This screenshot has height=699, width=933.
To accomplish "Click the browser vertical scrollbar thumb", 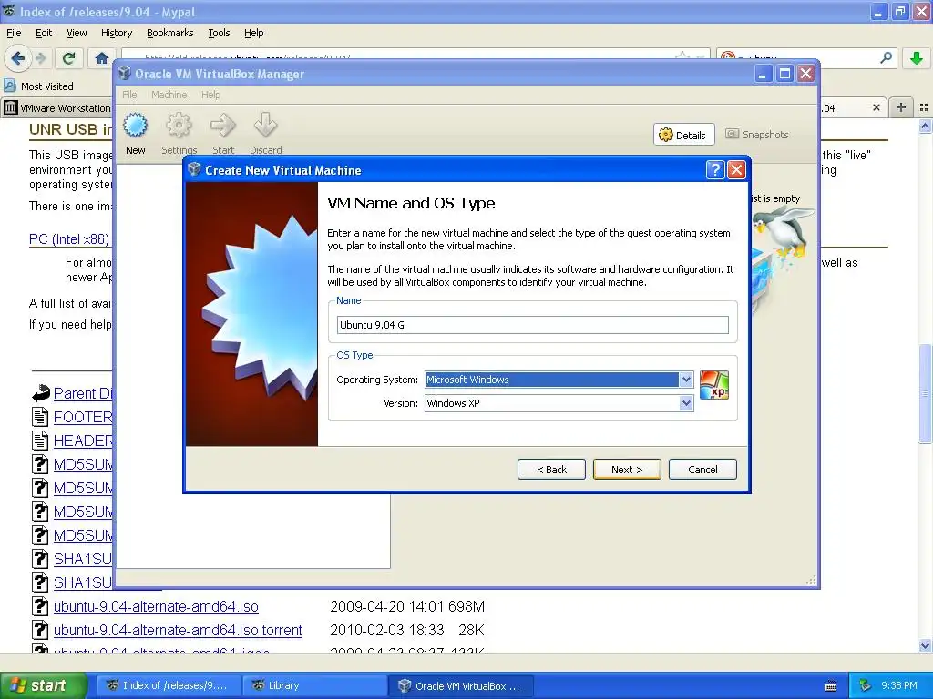I will point(926,393).
